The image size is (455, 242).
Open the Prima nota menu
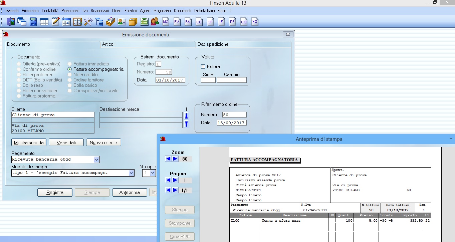tap(30, 11)
